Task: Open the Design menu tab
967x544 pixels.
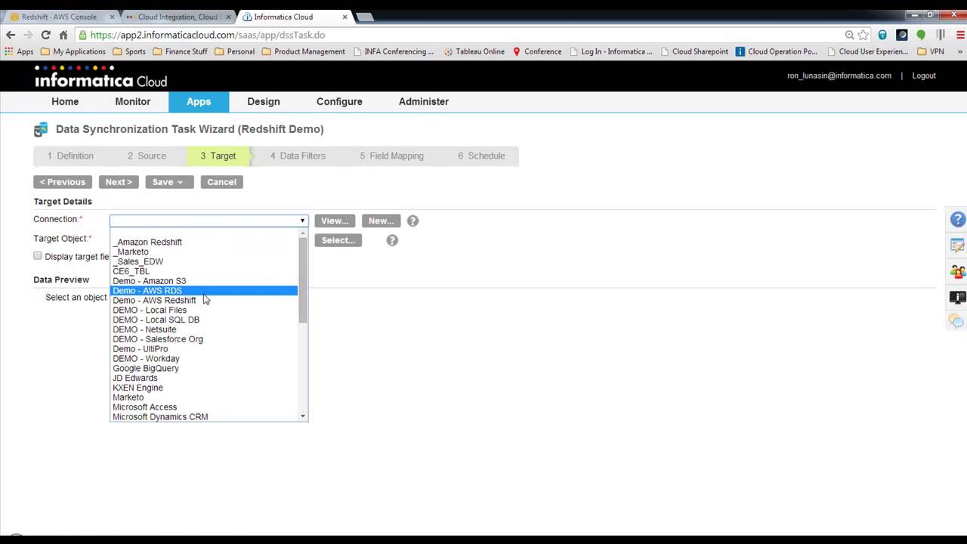Action: (x=264, y=101)
